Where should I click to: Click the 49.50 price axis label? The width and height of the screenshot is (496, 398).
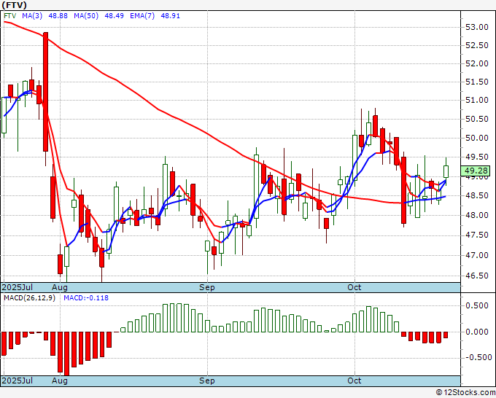pyautogui.click(x=477, y=157)
